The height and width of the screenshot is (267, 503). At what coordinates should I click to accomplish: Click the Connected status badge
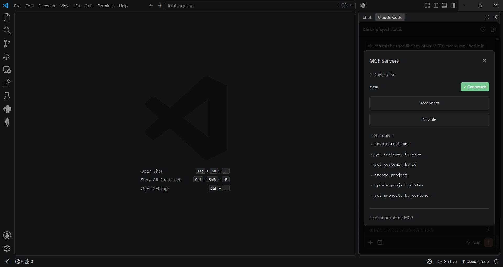475,87
